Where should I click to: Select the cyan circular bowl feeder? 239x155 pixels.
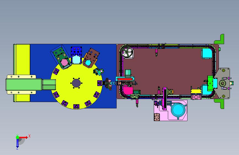coord(178,110)
